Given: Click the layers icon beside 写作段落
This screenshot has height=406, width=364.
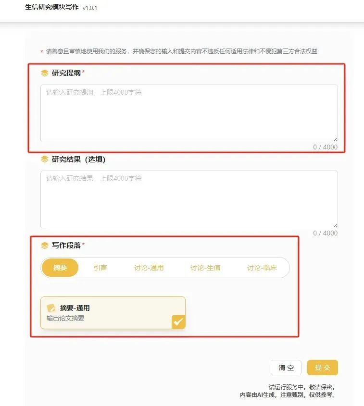Looking at the screenshot, I should coord(45,245).
